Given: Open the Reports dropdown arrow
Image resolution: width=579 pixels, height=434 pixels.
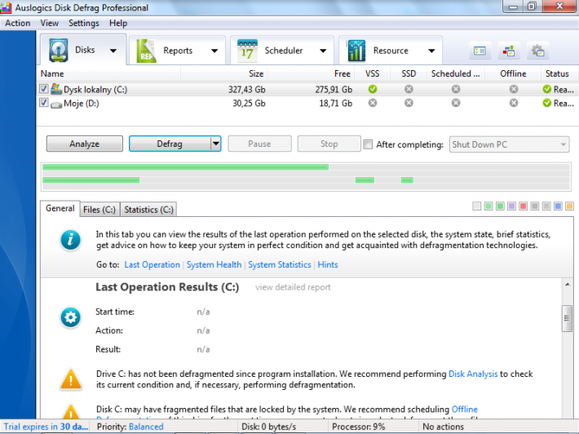Looking at the screenshot, I should (x=214, y=51).
